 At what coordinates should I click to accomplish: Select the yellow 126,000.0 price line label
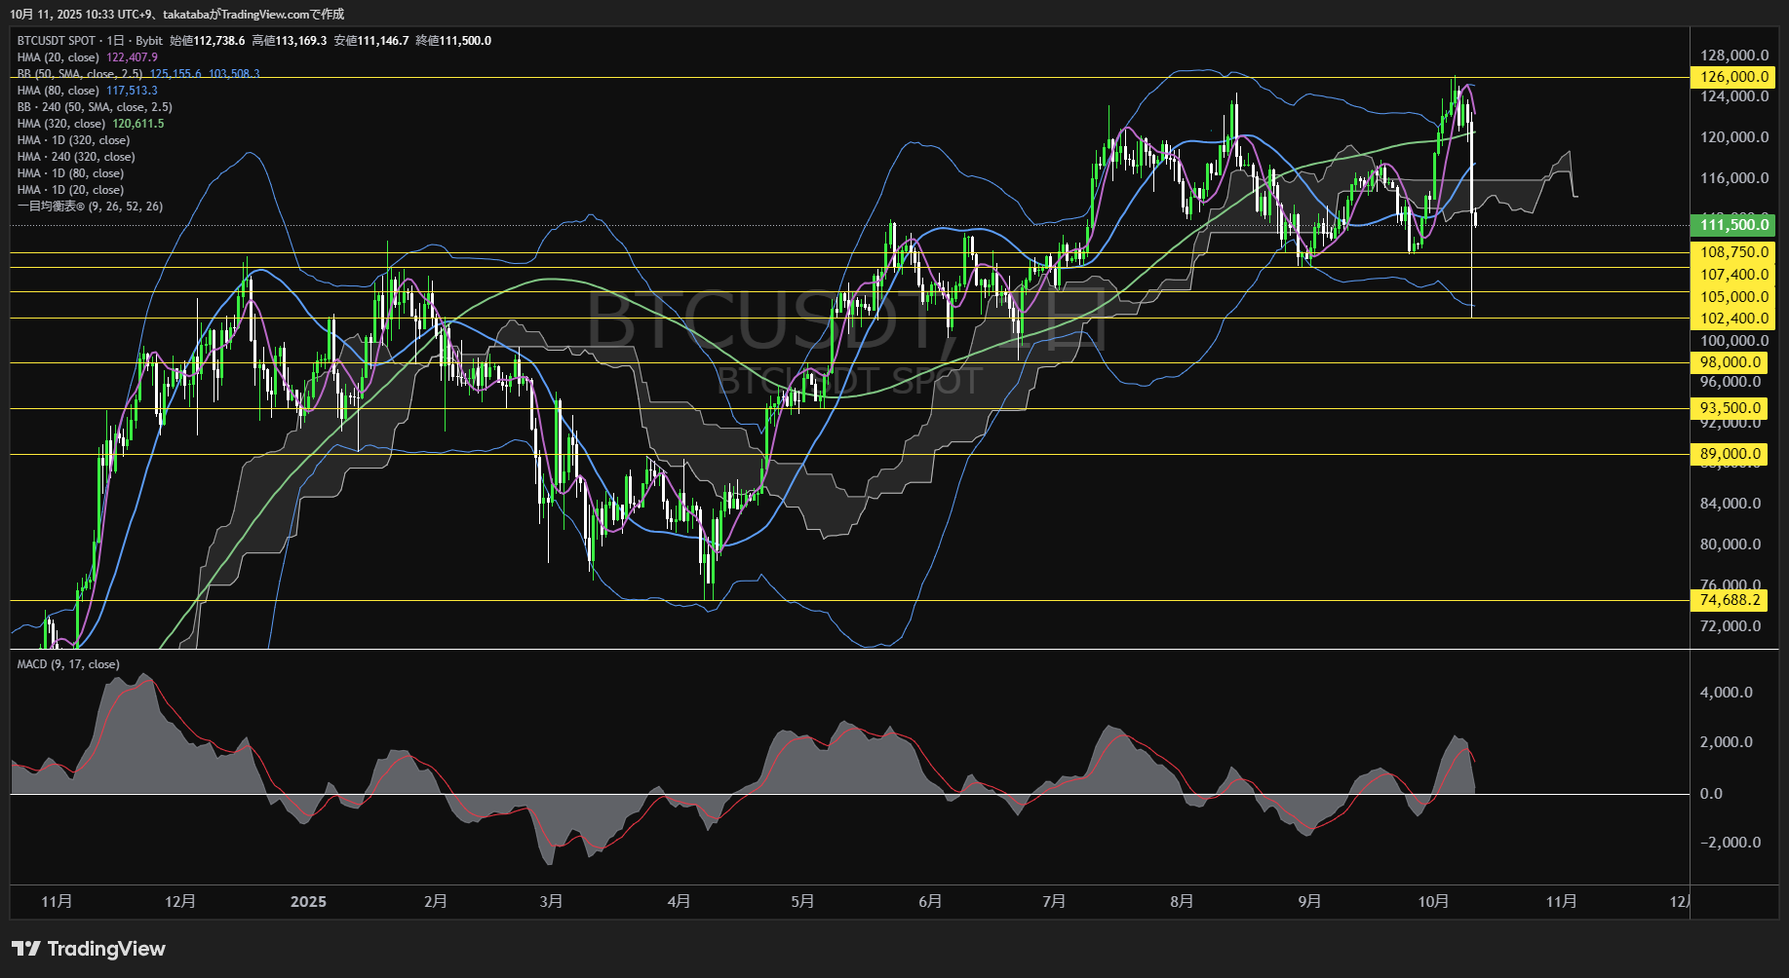tap(1732, 77)
